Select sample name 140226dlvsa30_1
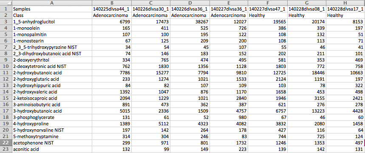The height and width of the screenshot is (153, 365). click(x=151, y=9)
